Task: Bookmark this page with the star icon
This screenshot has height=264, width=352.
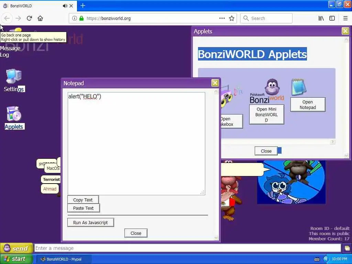Action: tap(232, 18)
